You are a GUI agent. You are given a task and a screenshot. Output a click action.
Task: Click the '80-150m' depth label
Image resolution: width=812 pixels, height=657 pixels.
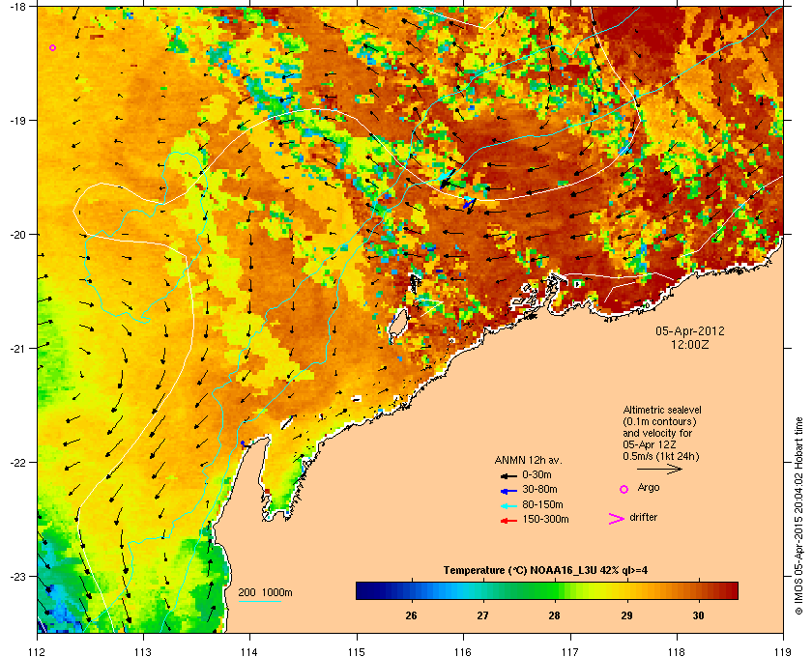[542, 504]
